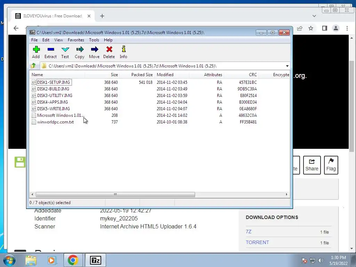Viewport: 356px width, 267px height.
Task: Click the file icon of DISK3-UTILITY.IMG
Action: [34, 95]
